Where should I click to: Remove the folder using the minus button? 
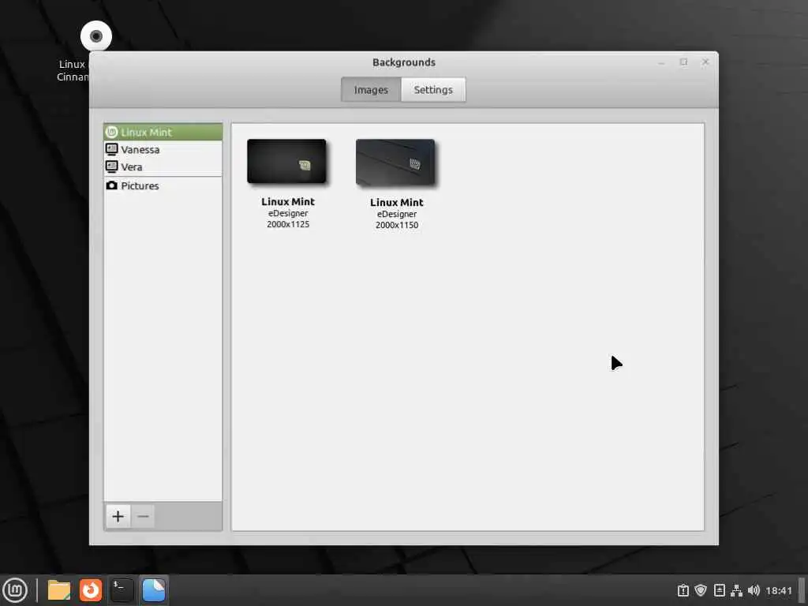(x=144, y=516)
